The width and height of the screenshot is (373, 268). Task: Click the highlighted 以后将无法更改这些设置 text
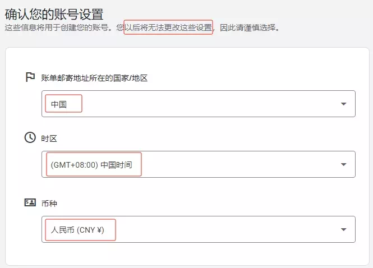[x=168, y=27]
